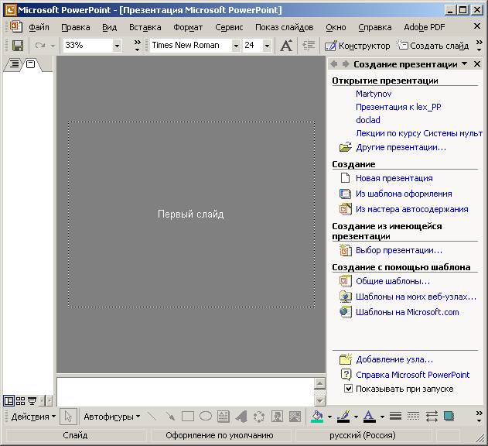Click the Increase Font Size icon

tap(286, 46)
